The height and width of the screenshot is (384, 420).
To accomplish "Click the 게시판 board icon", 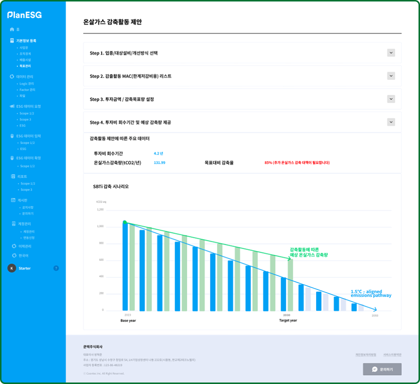I will 12,200.
